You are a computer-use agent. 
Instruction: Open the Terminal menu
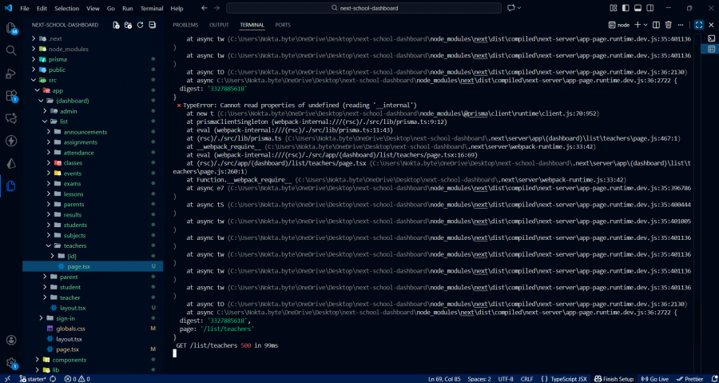point(151,8)
